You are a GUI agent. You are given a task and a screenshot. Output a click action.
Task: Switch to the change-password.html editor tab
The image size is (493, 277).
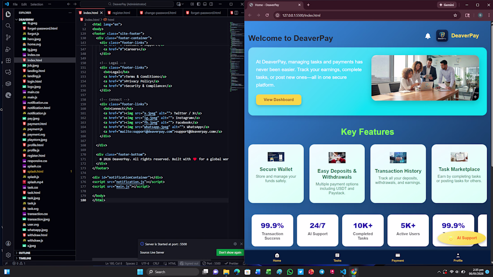pos(160,13)
